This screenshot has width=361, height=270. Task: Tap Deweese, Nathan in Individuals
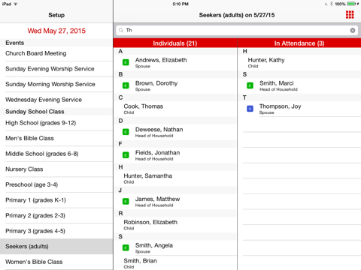click(x=175, y=132)
